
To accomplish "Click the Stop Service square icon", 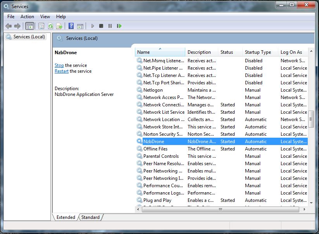I will tap(101, 26).
